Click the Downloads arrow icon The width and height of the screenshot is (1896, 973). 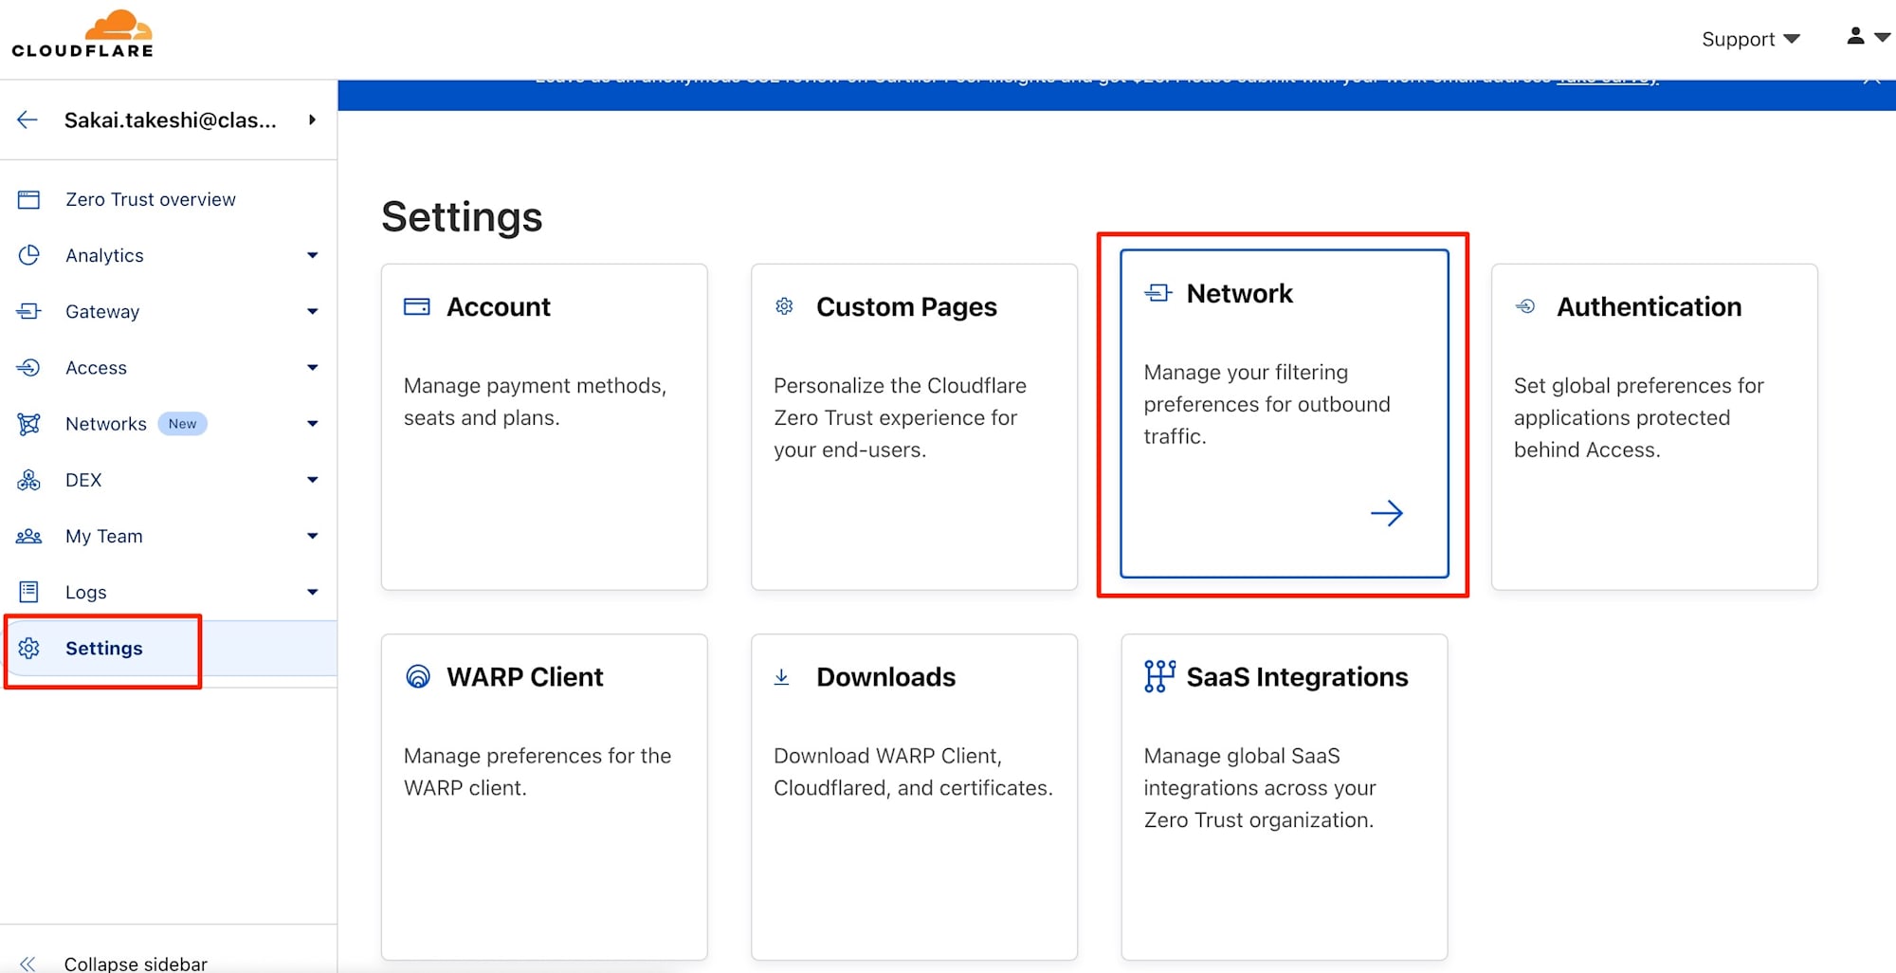coord(782,676)
